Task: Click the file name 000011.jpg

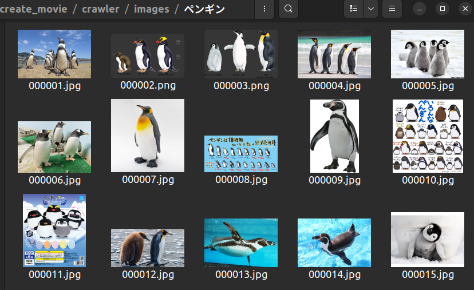Action: [x=55, y=275]
